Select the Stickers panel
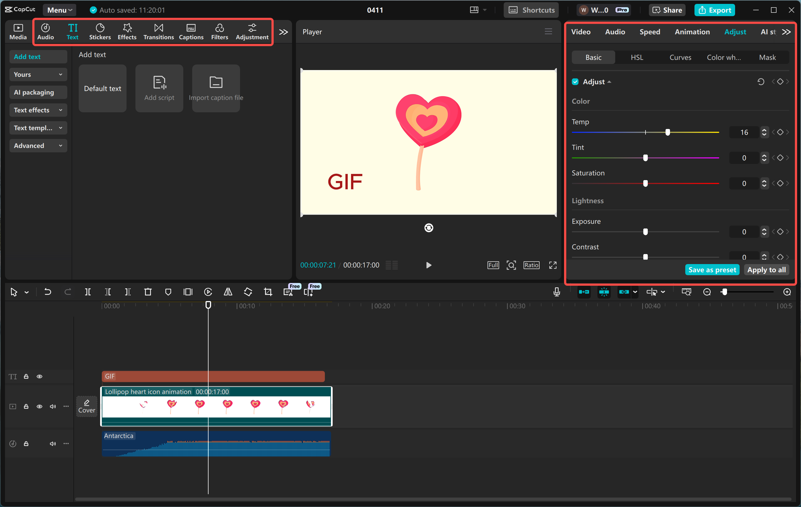Image resolution: width=801 pixels, height=507 pixels. click(x=100, y=32)
